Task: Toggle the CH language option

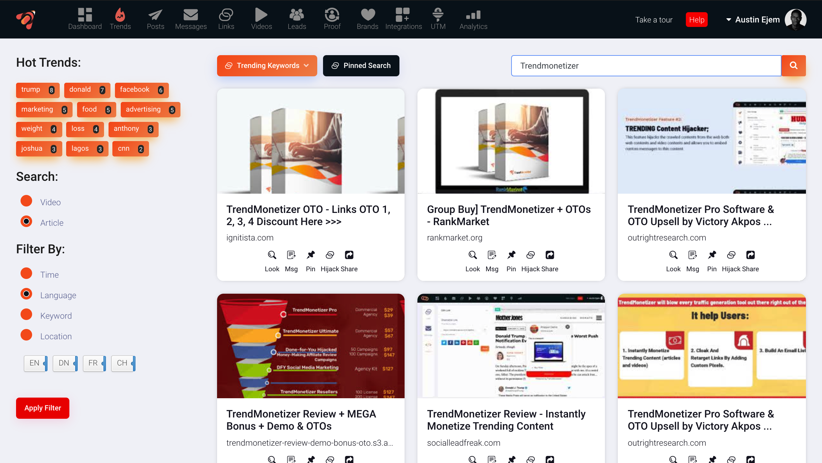Action: 123,363
